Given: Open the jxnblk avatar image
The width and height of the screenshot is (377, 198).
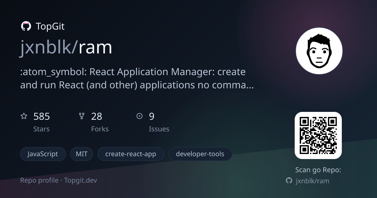Looking at the screenshot, I should pyautogui.click(x=319, y=51).
